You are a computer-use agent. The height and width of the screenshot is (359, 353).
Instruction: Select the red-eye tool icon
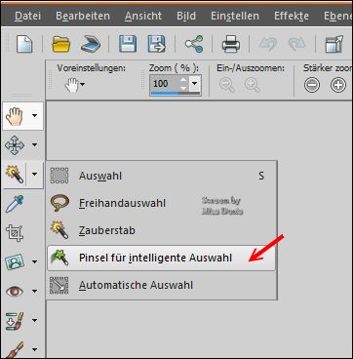pos(15,291)
